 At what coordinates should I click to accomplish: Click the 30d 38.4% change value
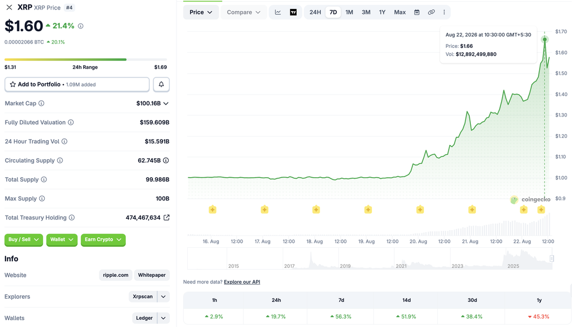coord(471,317)
